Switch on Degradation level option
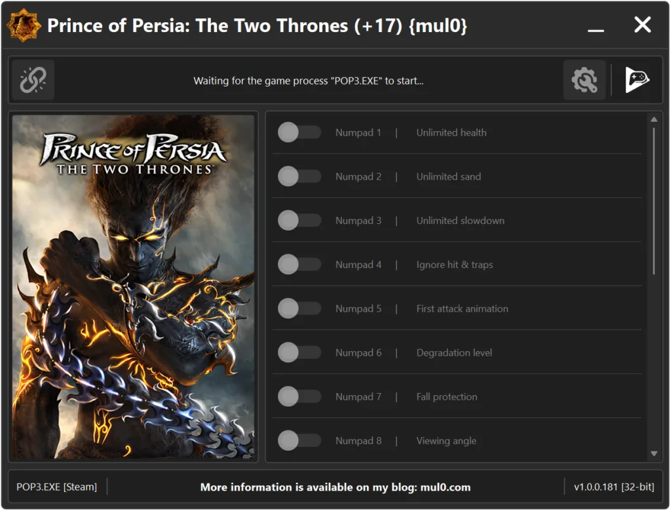Image resolution: width=671 pixels, height=511 pixels. [299, 352]
